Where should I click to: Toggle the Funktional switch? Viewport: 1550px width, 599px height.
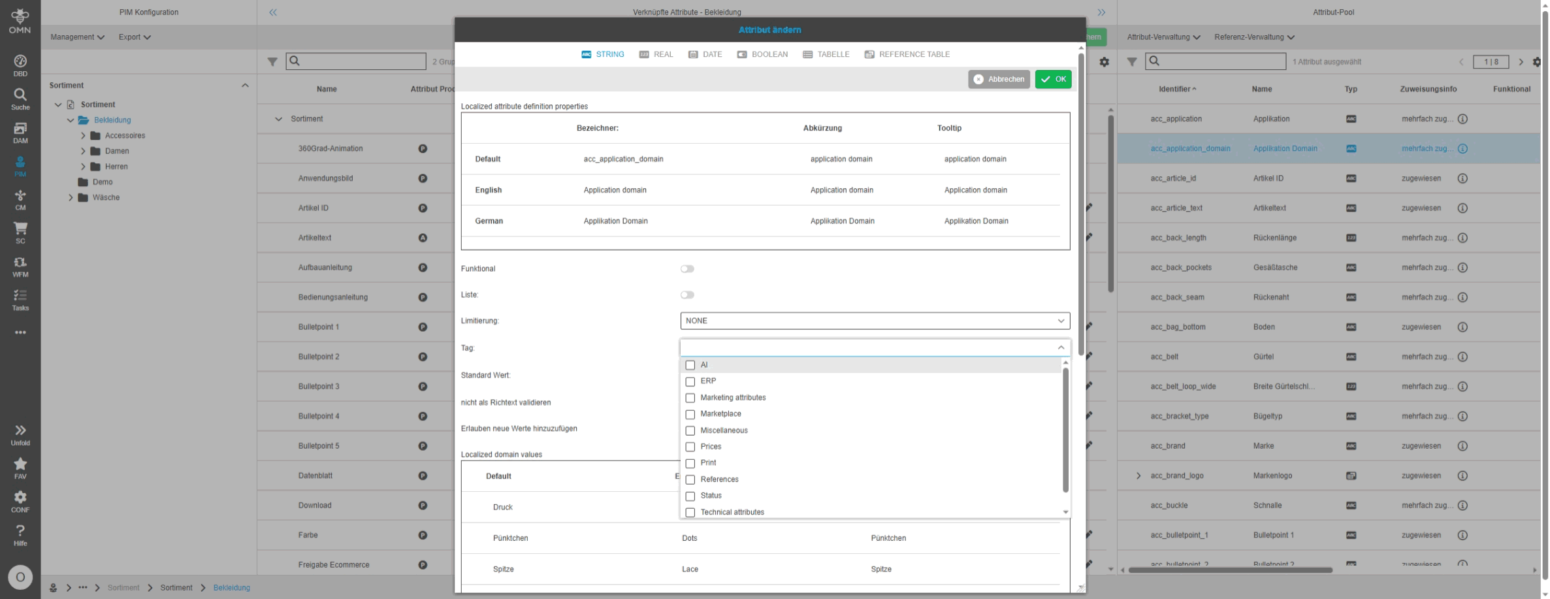coord(687,269)
